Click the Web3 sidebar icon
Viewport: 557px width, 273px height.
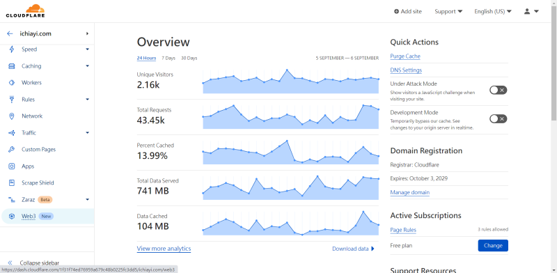[x=12, y=217]
